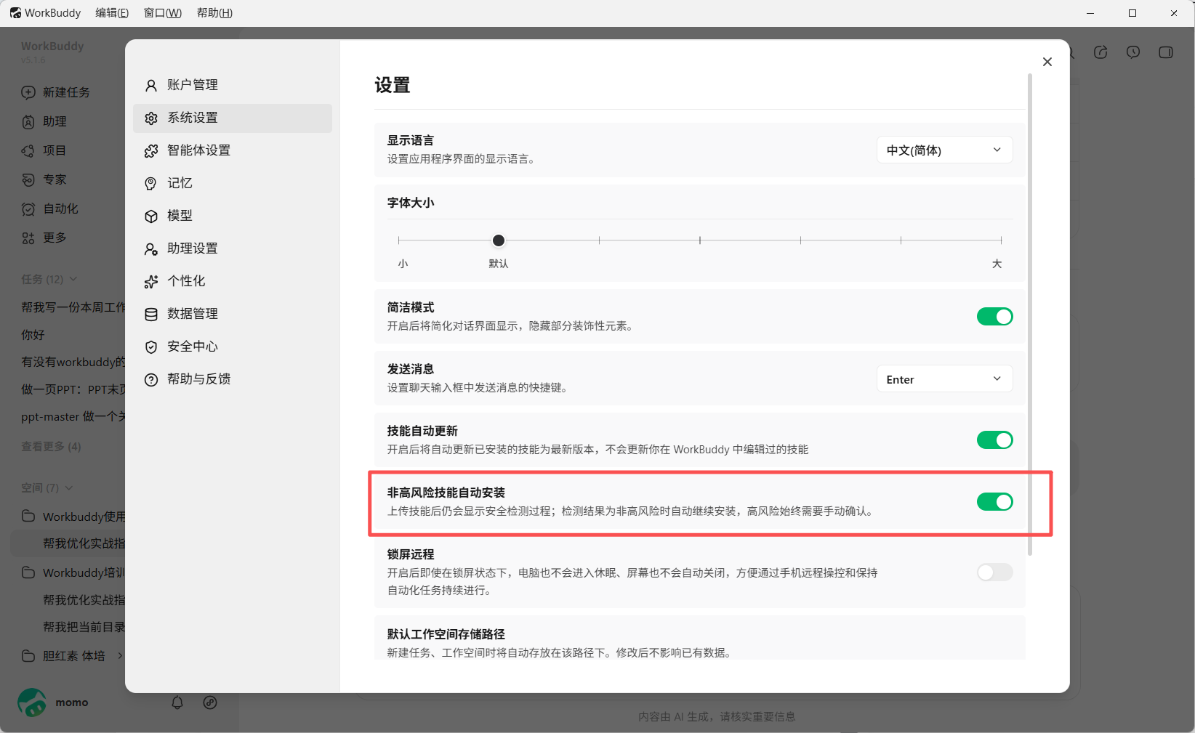
Task: Click 助理设置 person-gear icon
Action: coord(151,249)
